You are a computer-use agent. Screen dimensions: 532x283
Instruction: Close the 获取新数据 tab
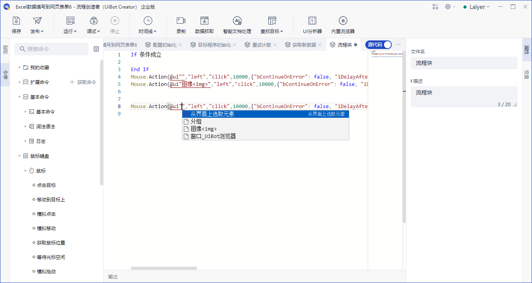320,45
